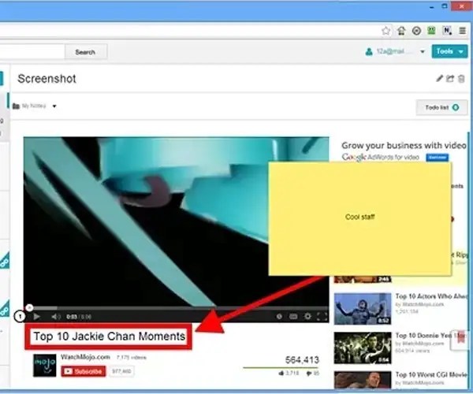This screenshot has height=394, width=473.
Task: Open the video settings gear
Action: 307,317
